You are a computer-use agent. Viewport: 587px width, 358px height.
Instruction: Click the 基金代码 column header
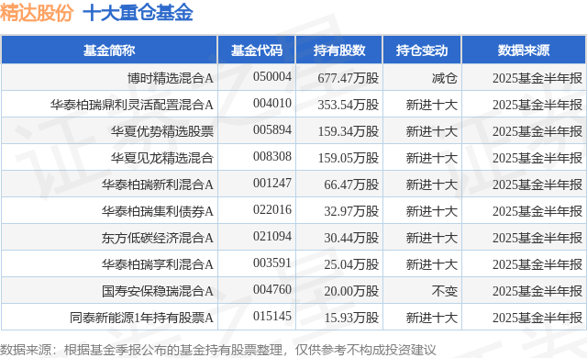257,50
